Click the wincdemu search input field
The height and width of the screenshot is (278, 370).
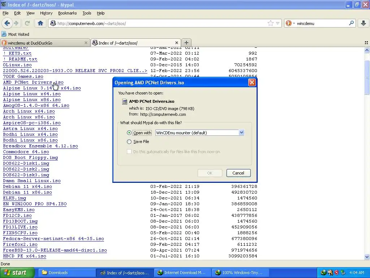pos(322,24)
